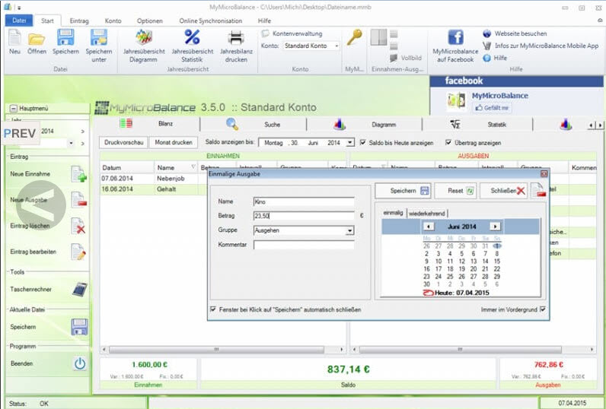Open the Saldo anzeigen bis date dropdown
This screenshot has height=409, width=606.
(x=349, y=143)
